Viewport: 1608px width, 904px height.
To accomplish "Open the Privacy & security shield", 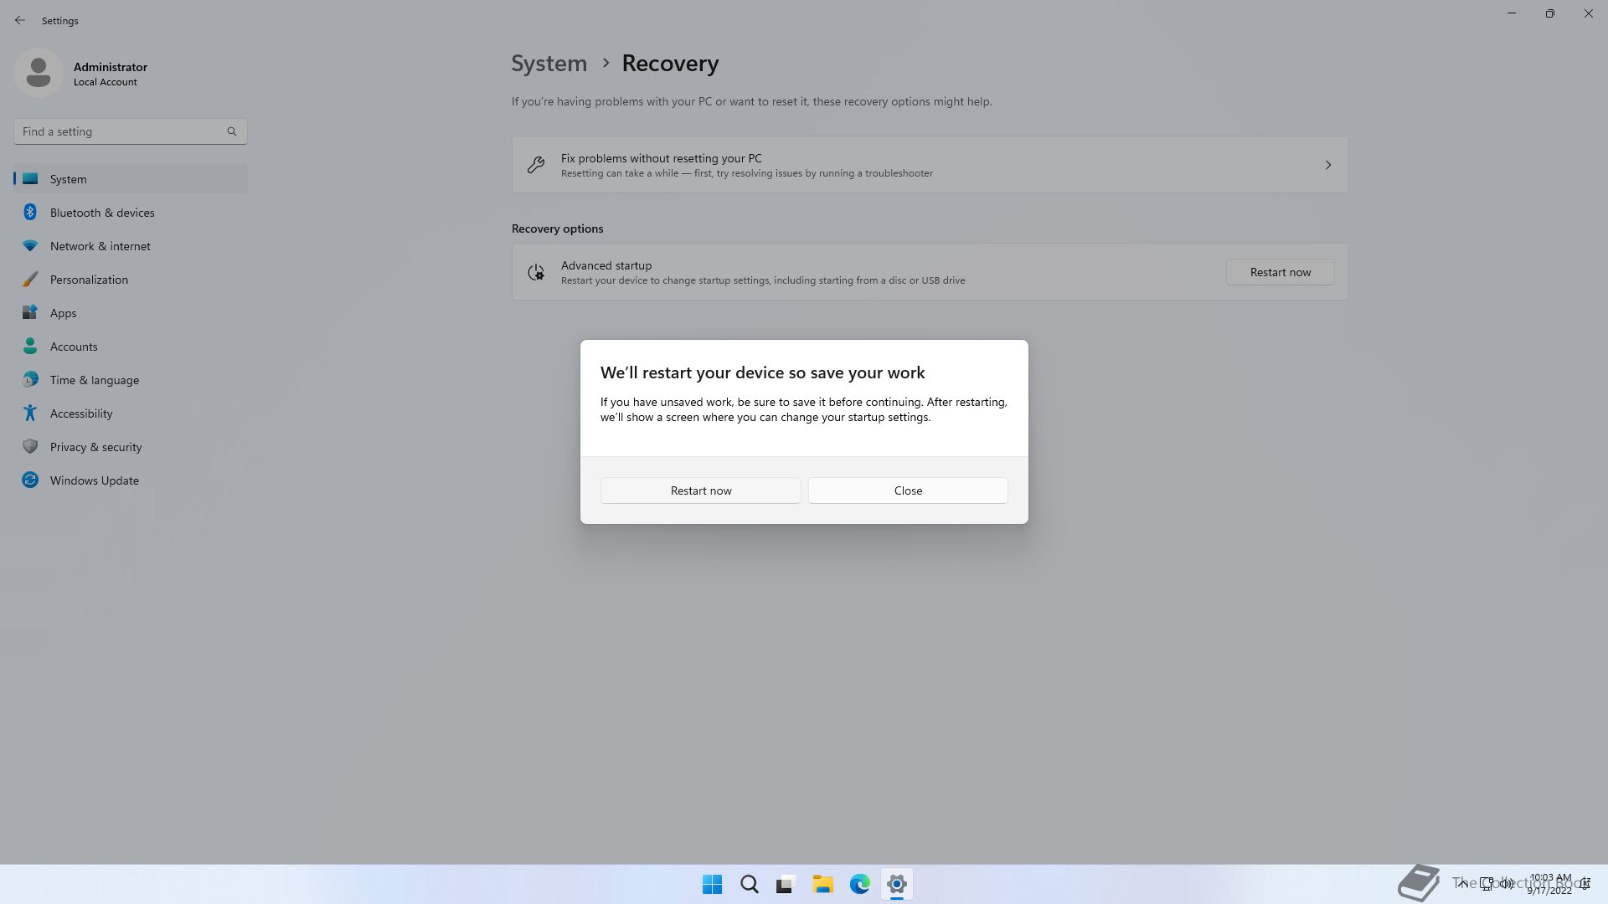I will tap(30, 447).
